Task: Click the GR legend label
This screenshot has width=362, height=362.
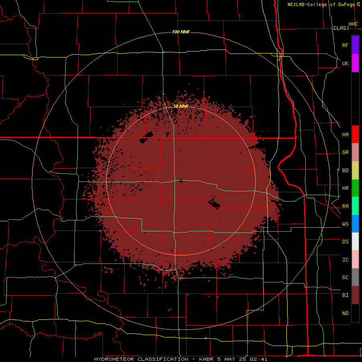Action: coord(345,152)
